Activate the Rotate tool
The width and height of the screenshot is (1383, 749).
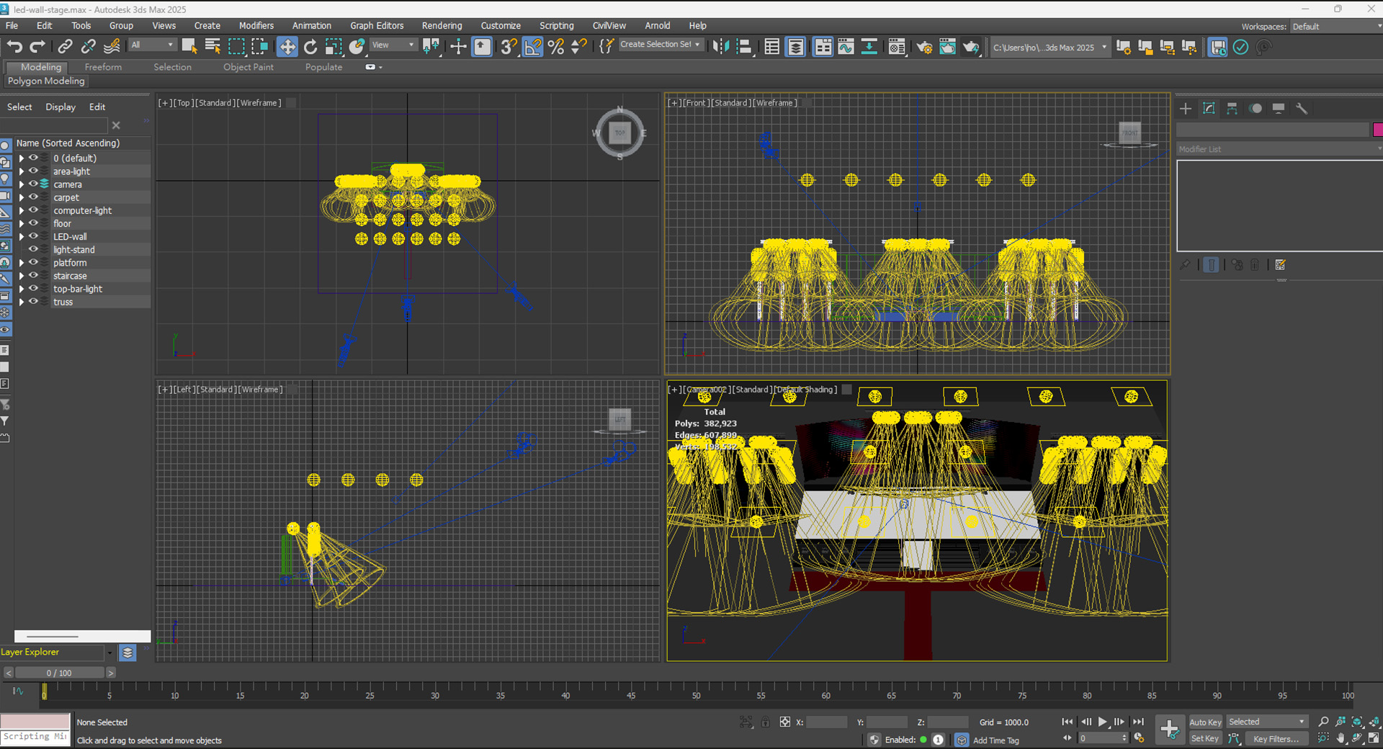click(x=310, y=47)
